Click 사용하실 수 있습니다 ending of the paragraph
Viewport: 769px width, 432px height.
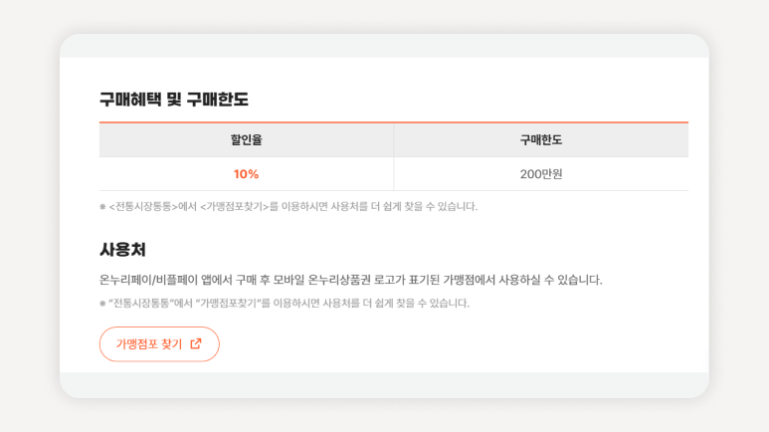(550, 280)
